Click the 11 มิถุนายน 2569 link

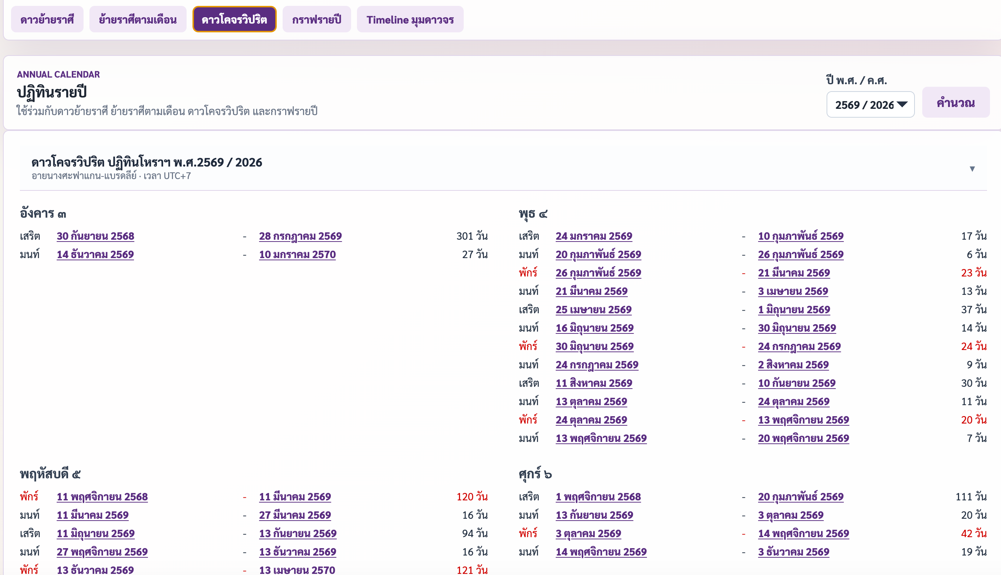click(96, 533)
